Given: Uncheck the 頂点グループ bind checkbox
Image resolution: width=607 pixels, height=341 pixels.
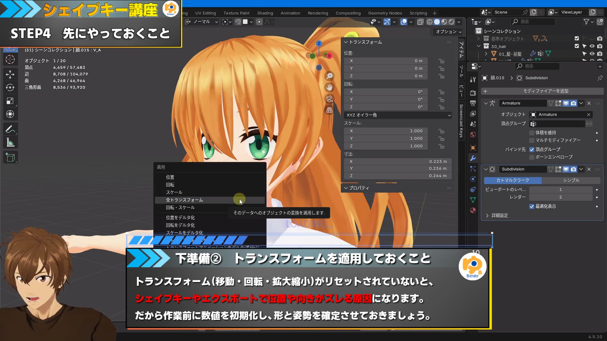Looking at the screenshot, I should click(x=532, y=150).
